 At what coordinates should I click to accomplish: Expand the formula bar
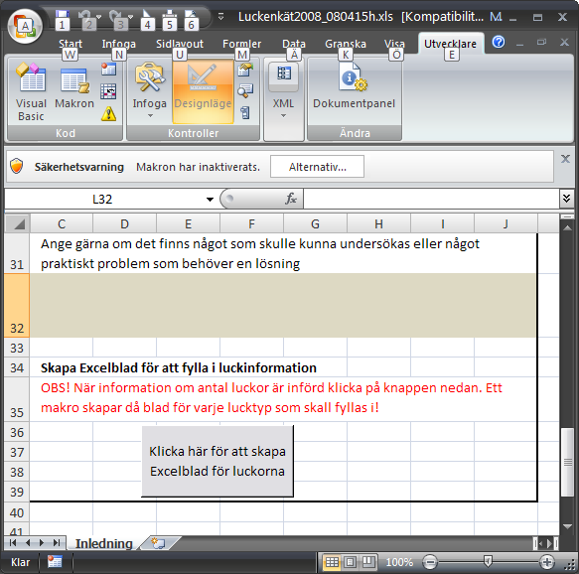[x=566, y=199]
